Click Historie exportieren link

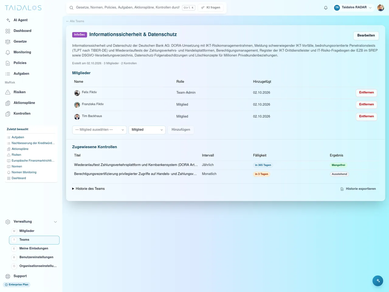click(358, 189)
